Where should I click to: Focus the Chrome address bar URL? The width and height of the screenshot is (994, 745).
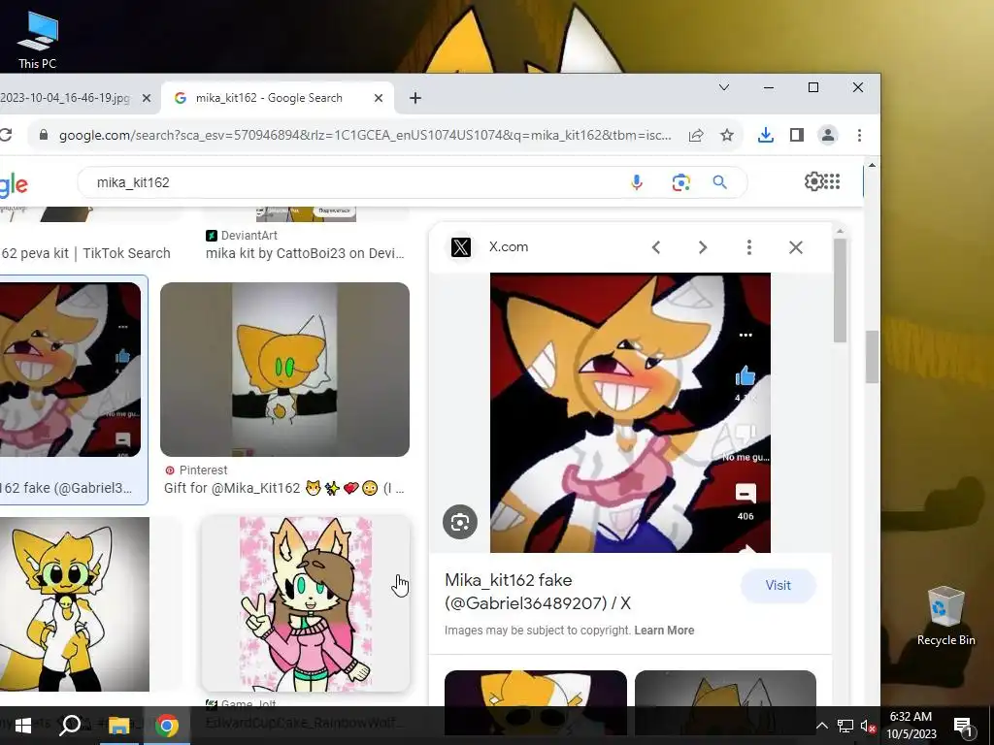pos(365,135)
